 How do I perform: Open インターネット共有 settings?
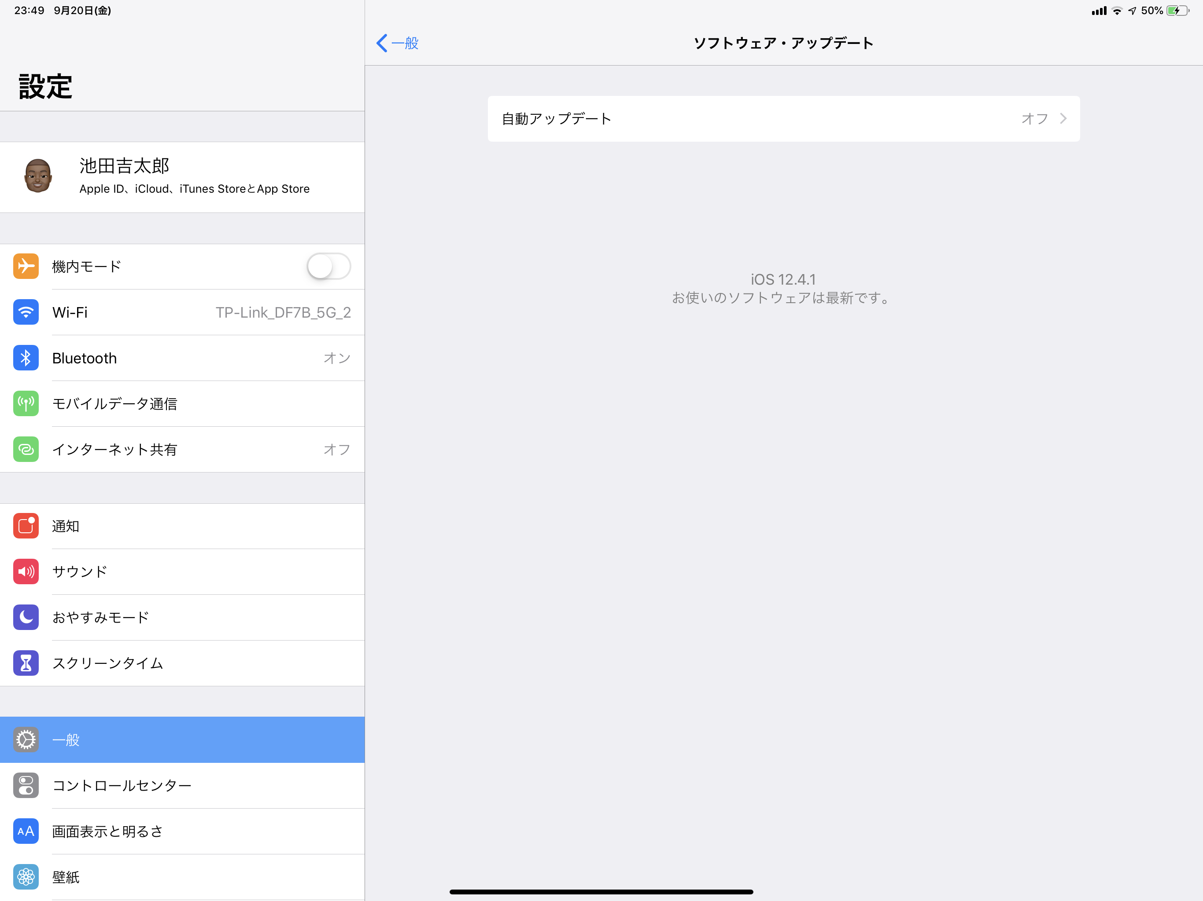(x=182, y=450)
